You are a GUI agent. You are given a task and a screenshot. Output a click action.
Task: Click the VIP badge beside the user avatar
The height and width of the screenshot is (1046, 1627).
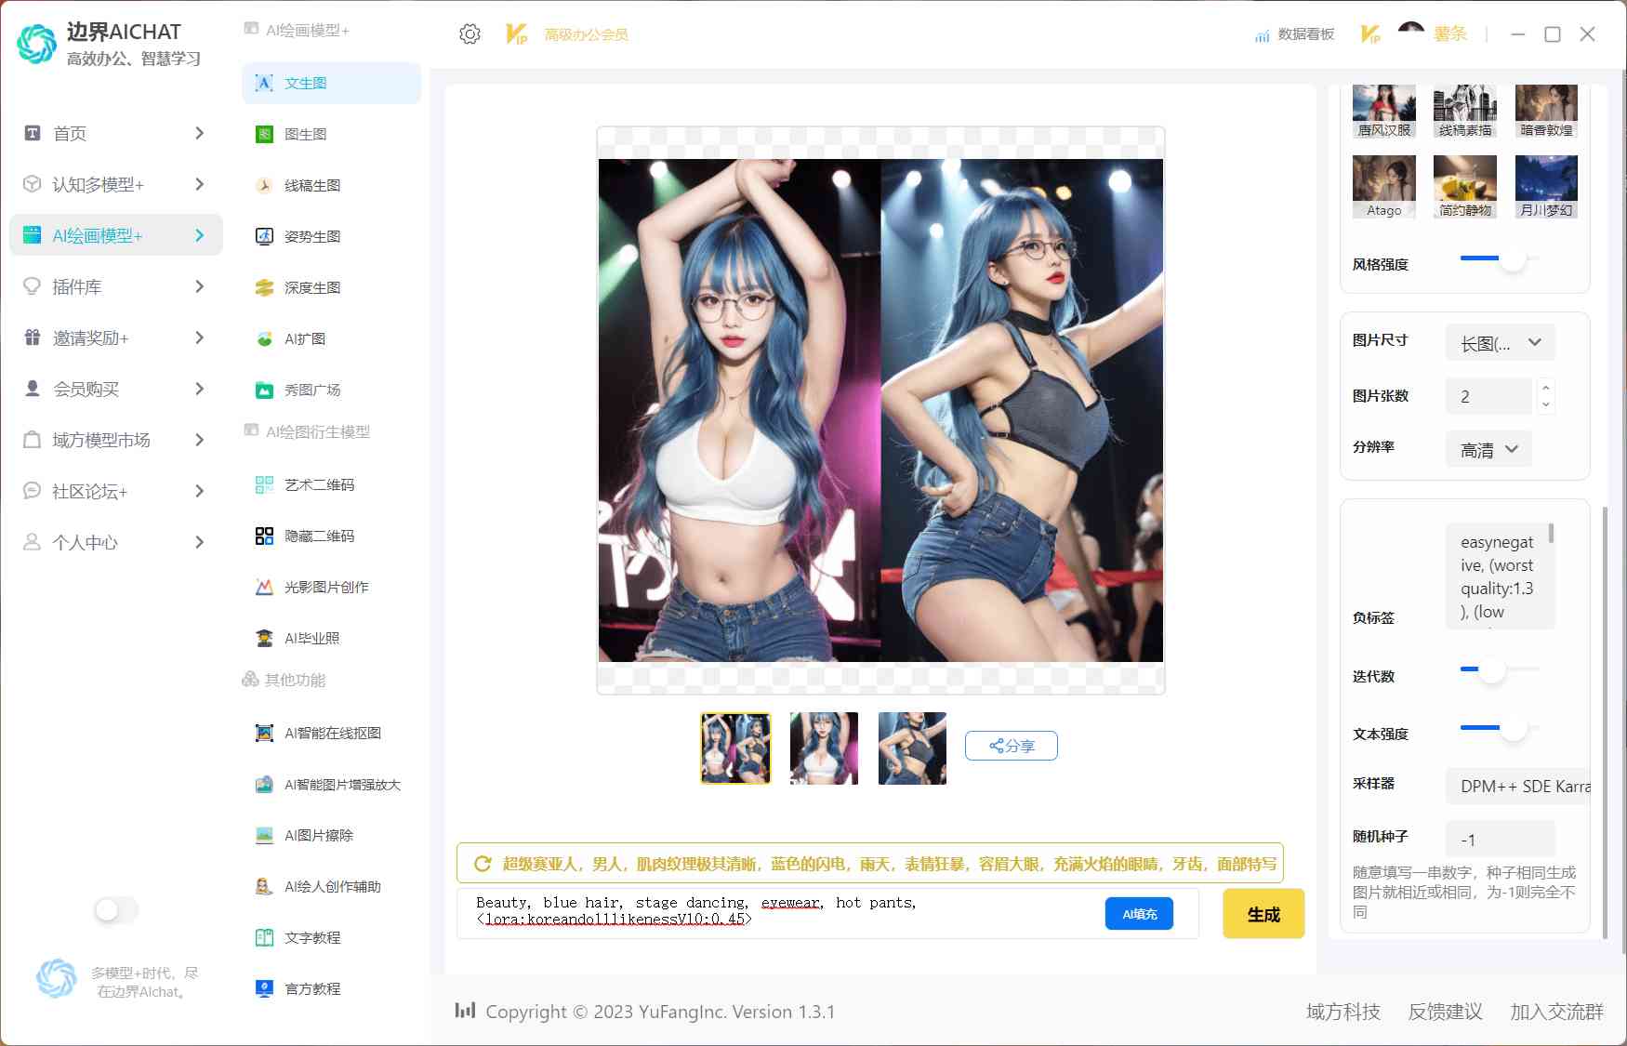coord(1370,34)
